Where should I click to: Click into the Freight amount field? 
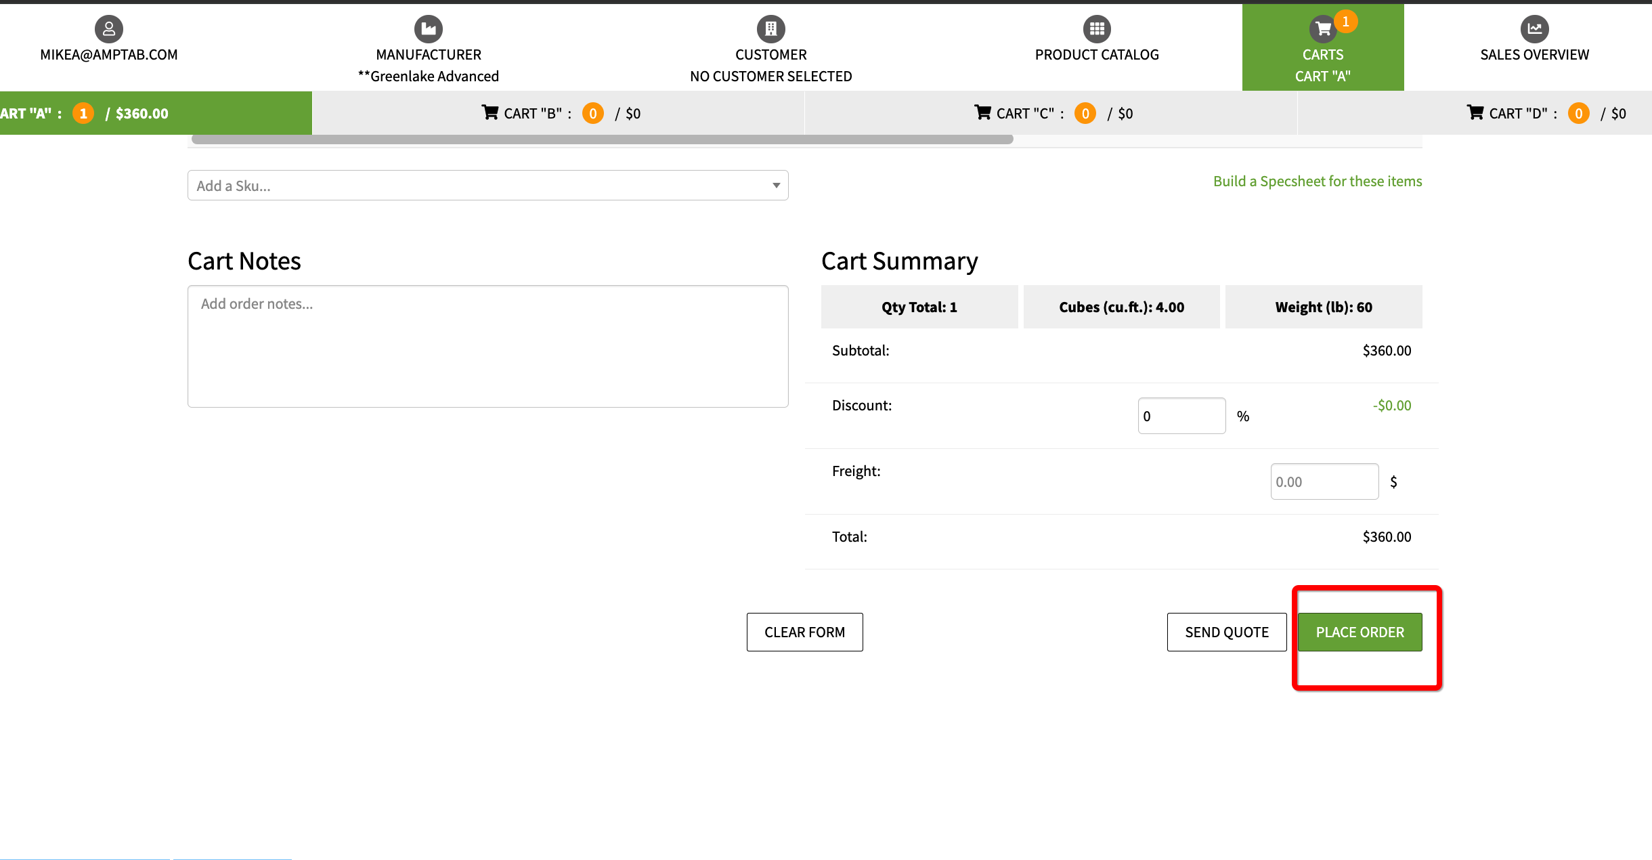click(1324, 481)
